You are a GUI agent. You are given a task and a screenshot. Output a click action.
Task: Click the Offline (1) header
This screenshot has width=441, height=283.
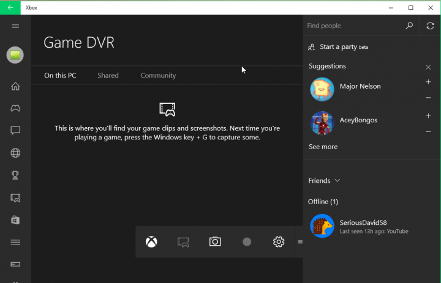pyautogui.click(x=323, y=202)
